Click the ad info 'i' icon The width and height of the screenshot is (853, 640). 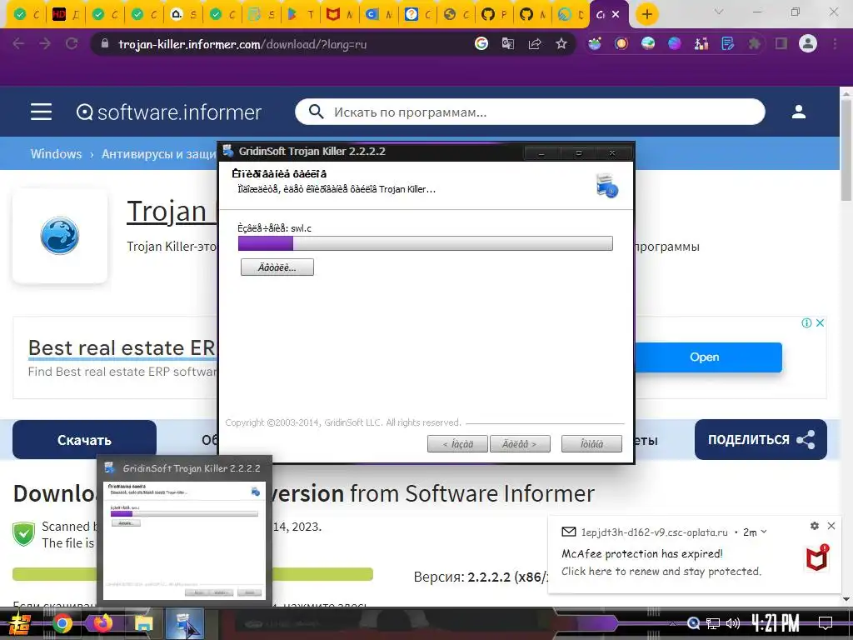click(x=806, y=322)
